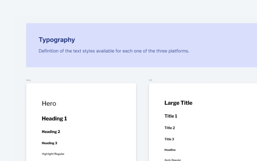Select the Typography title text
This screenshot has width=257, height=161.
tap(57, 40)
